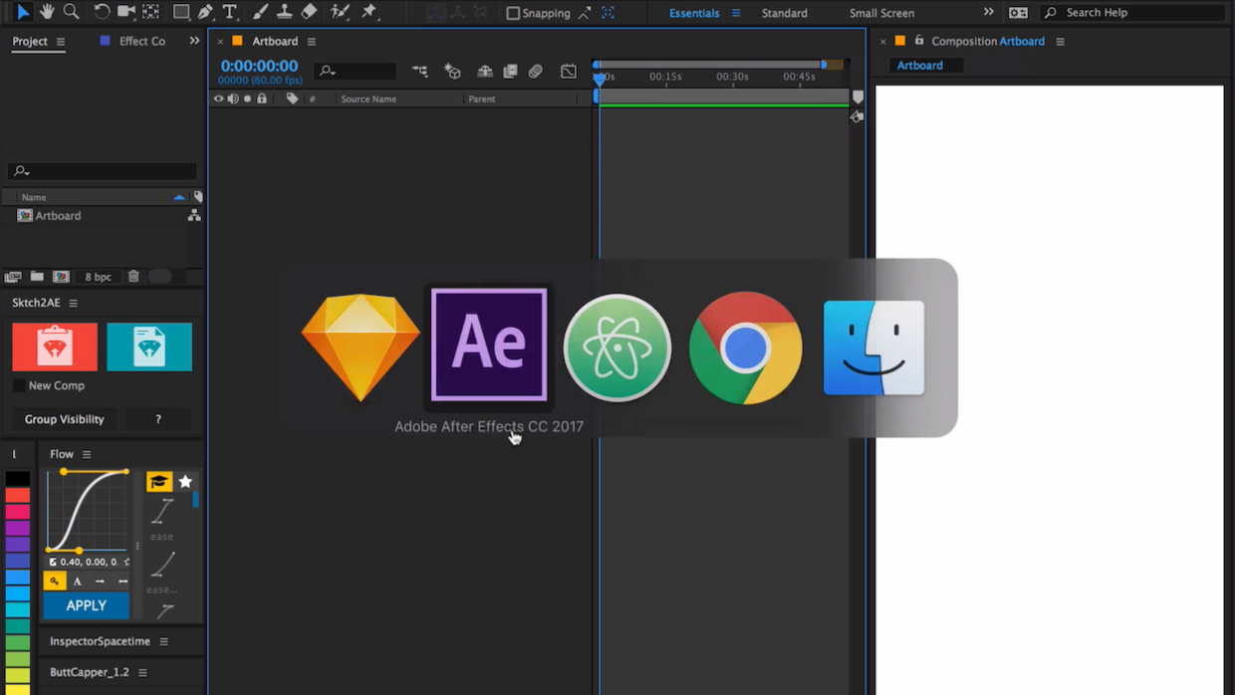Select the Pen tool
1235x695 pixels.
coord(205,12)
